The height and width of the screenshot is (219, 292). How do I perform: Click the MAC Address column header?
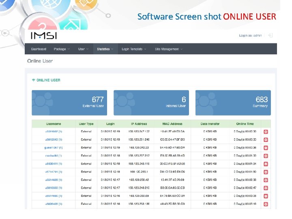172,124
